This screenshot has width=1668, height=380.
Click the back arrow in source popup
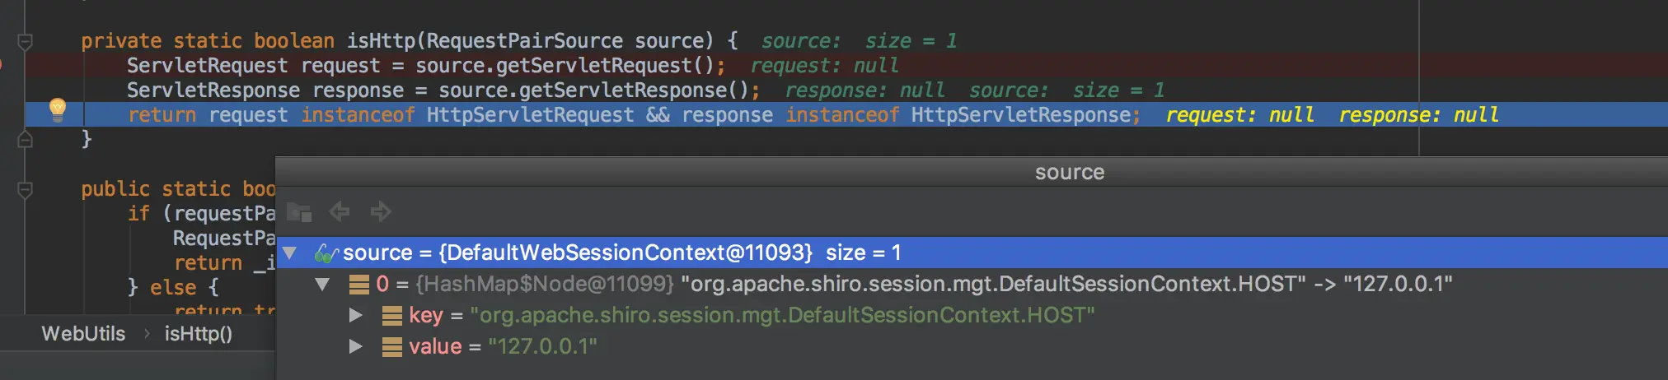point(340,212)
